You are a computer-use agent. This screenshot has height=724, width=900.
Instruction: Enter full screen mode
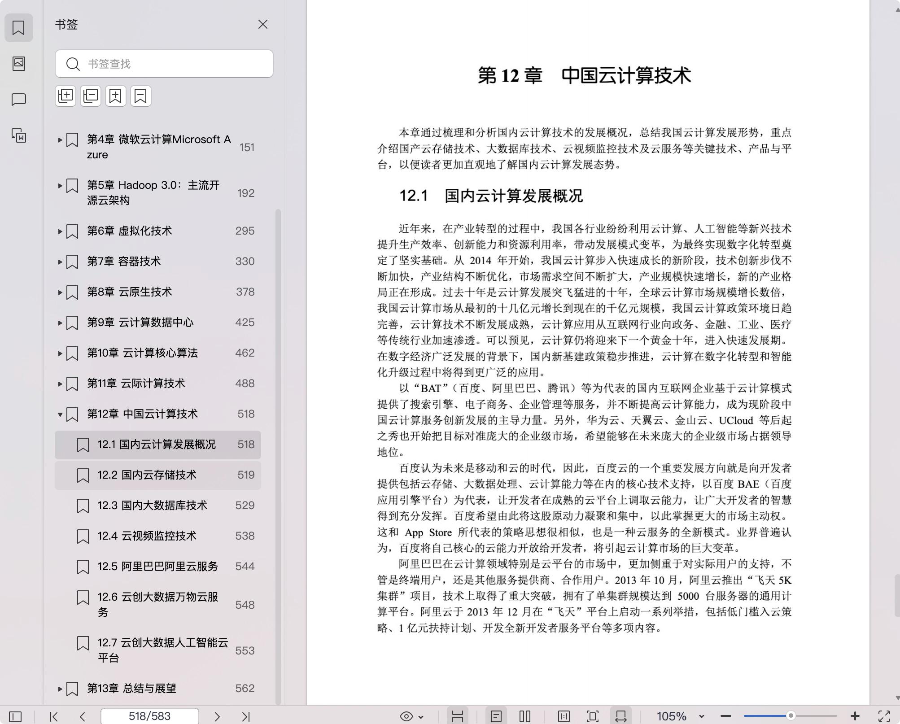(x=884, y=716)
